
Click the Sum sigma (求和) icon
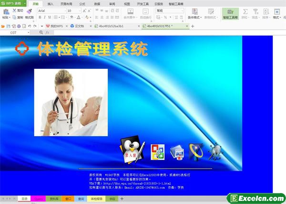(245, 11)
